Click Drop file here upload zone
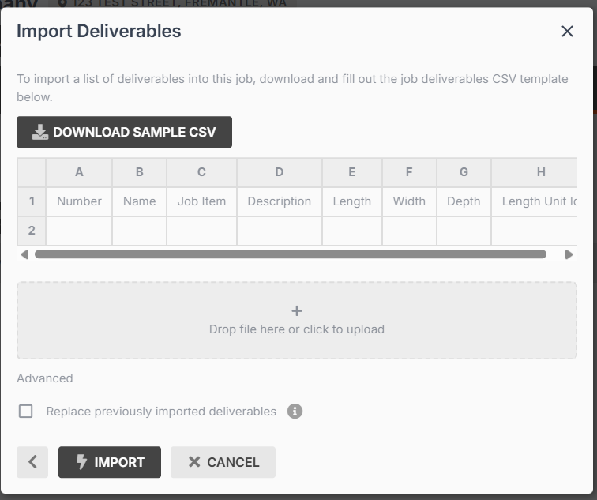This screenshot has height=500, width=597. point(297,320)
